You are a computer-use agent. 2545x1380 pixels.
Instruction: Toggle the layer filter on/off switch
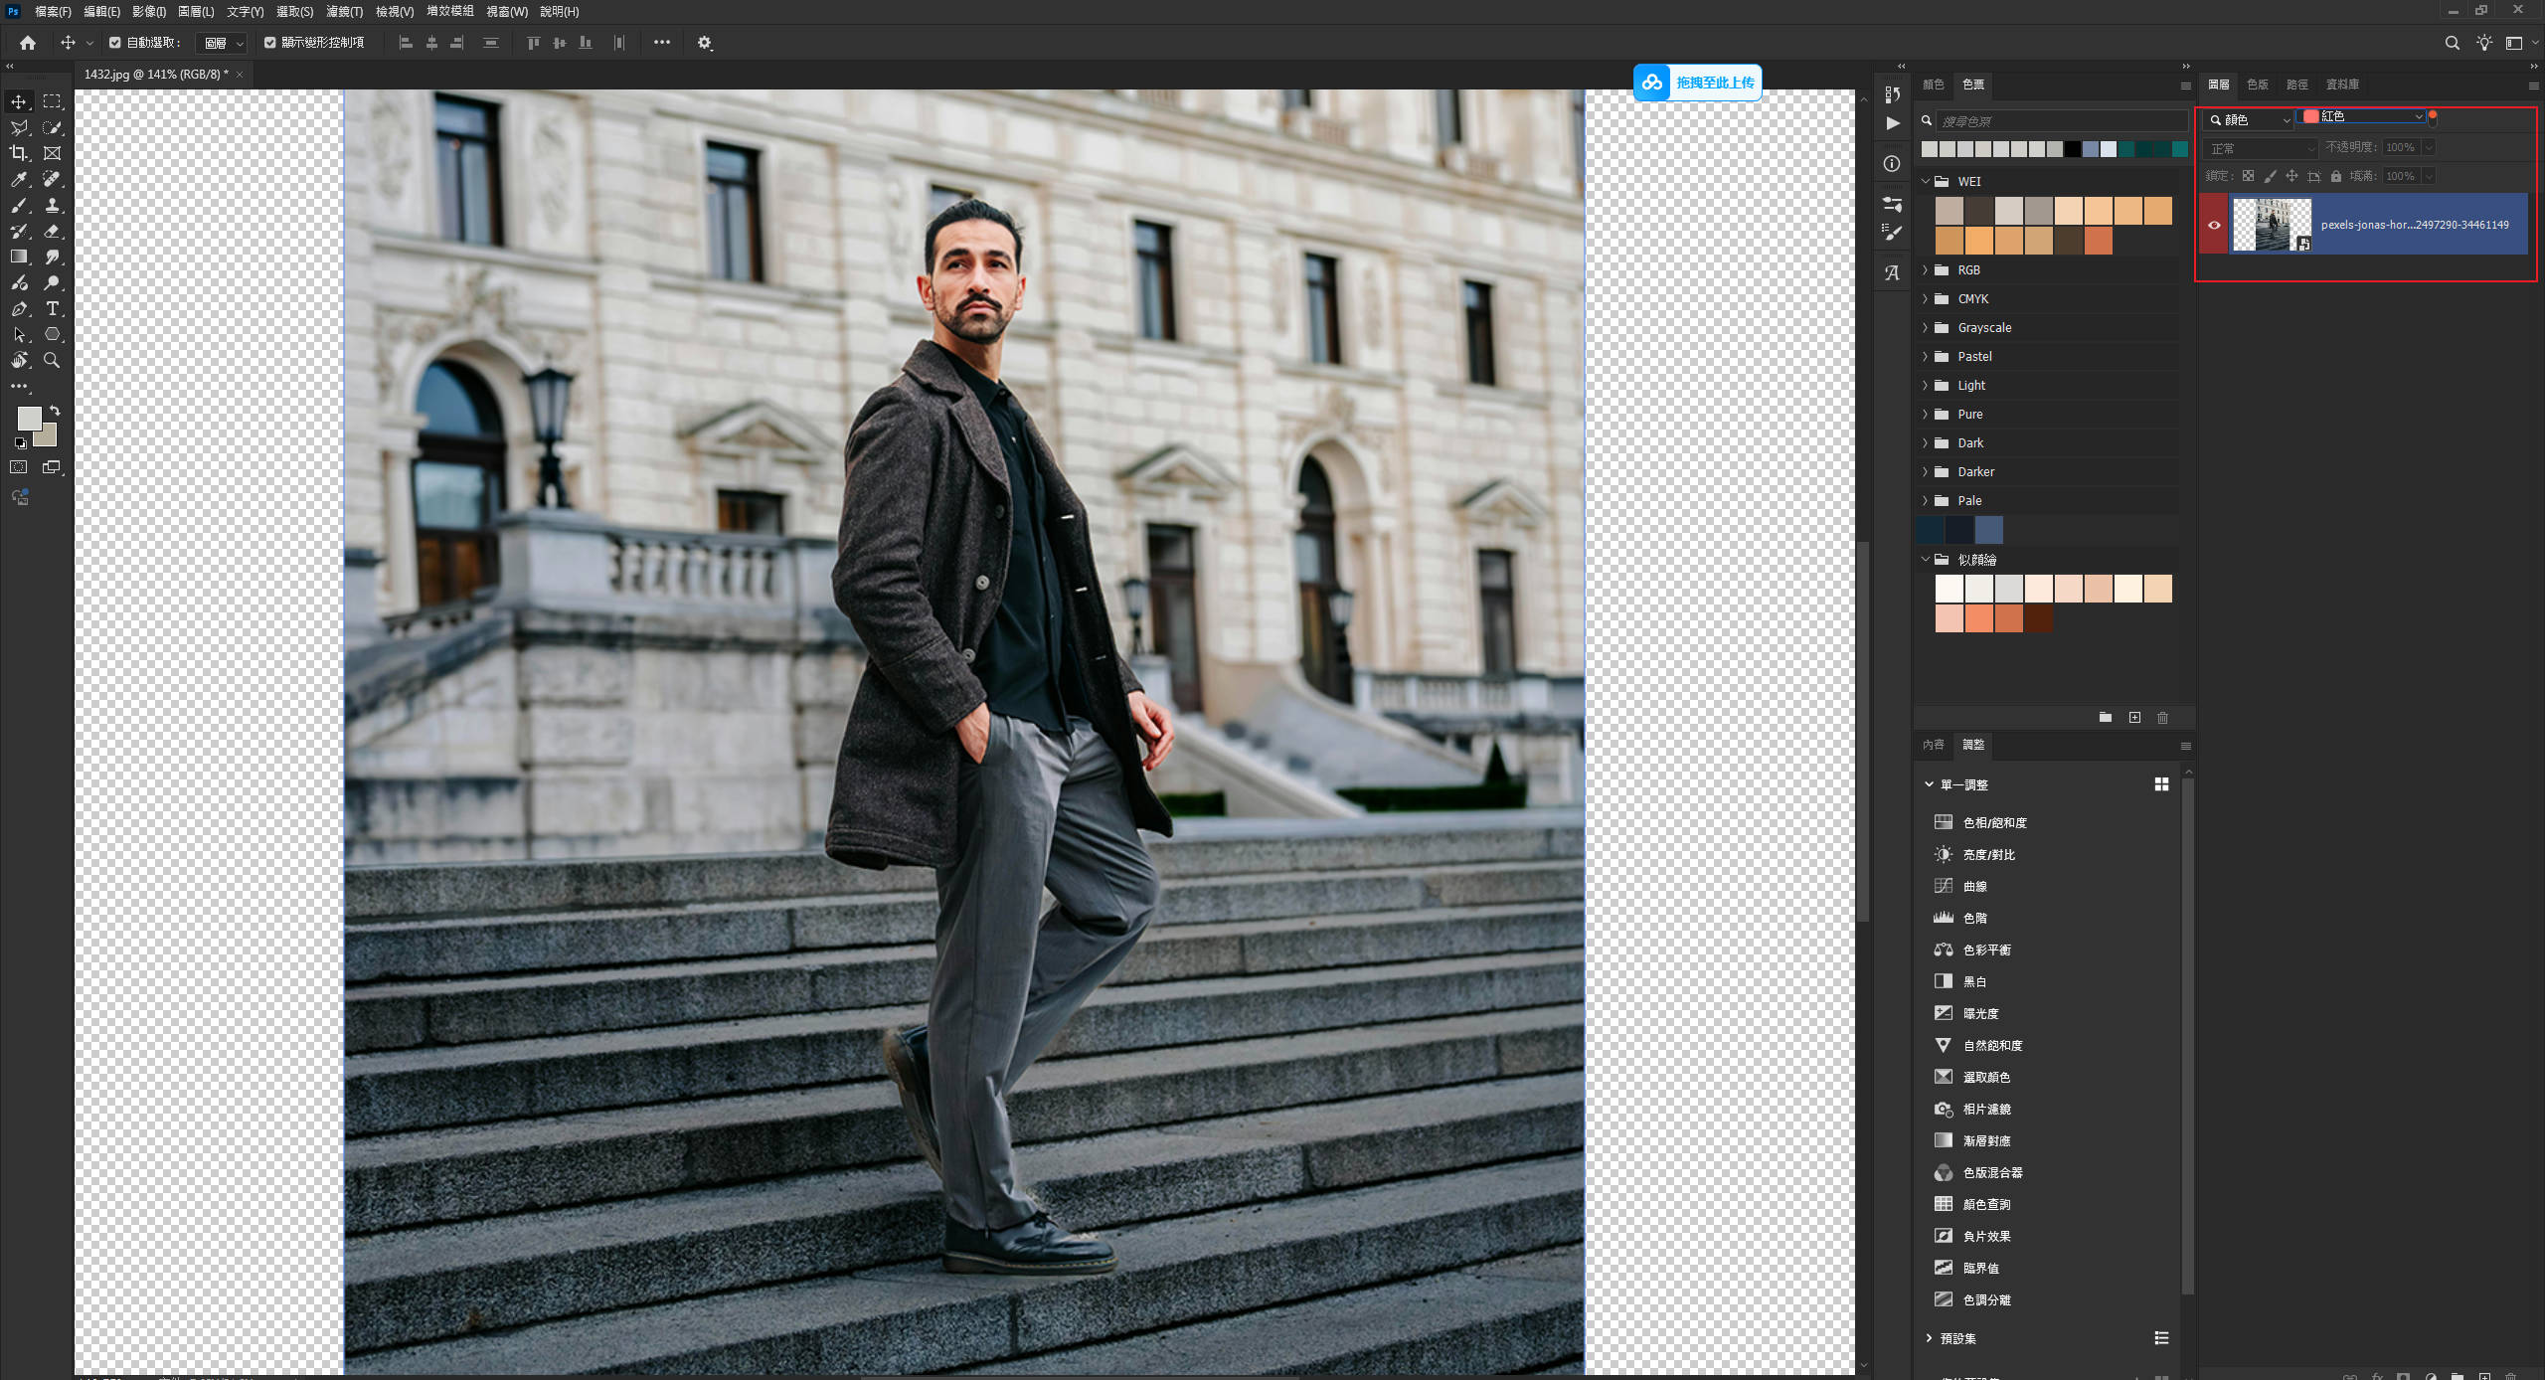pyautogui.click(x=2433, y=117)
